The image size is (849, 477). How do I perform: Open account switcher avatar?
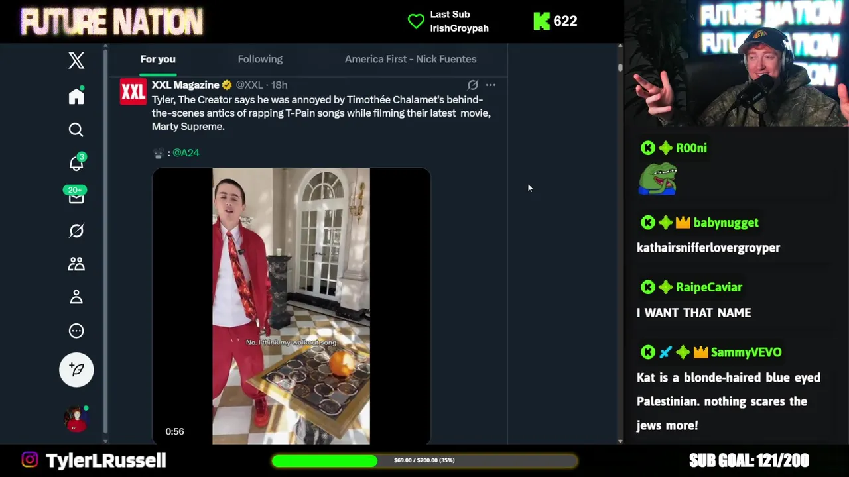click(x=76, y=419)
